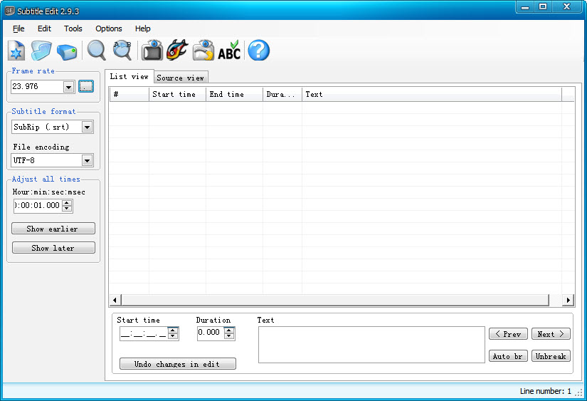Click the Prev button
The height and width of the screenshot is (401, 587).
click(508, 334)
